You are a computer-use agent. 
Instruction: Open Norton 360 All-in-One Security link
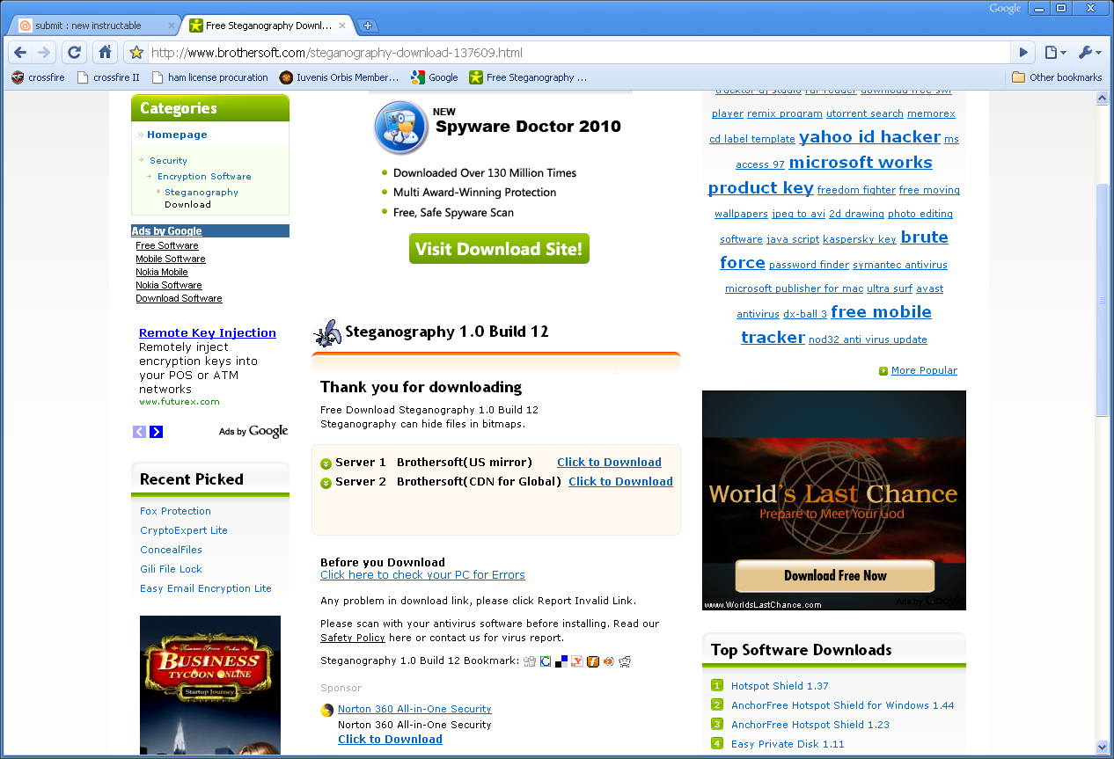[414, 710]
